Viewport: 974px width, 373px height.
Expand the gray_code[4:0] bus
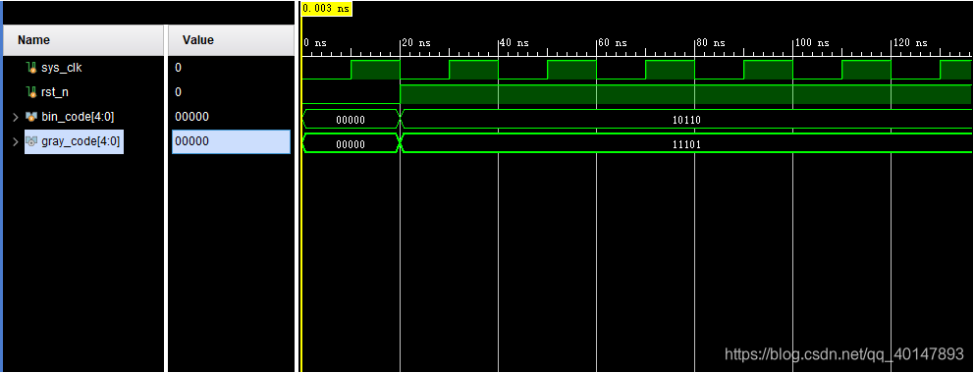click(16, 141)
